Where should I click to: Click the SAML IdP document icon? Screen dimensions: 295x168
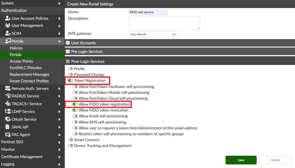[7, 127]
